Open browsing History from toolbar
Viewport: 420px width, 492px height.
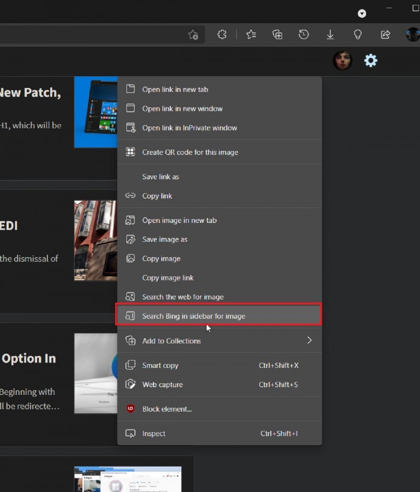click(x=304, y=35)
